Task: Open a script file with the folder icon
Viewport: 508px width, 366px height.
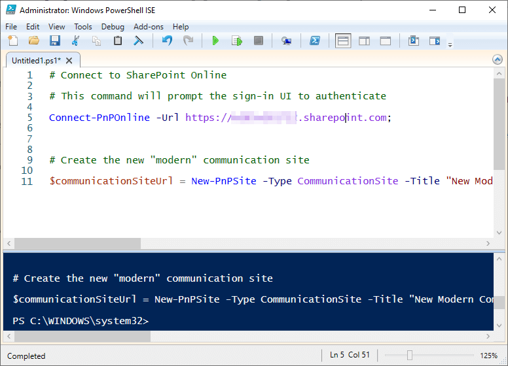Action: coord(33,41)
